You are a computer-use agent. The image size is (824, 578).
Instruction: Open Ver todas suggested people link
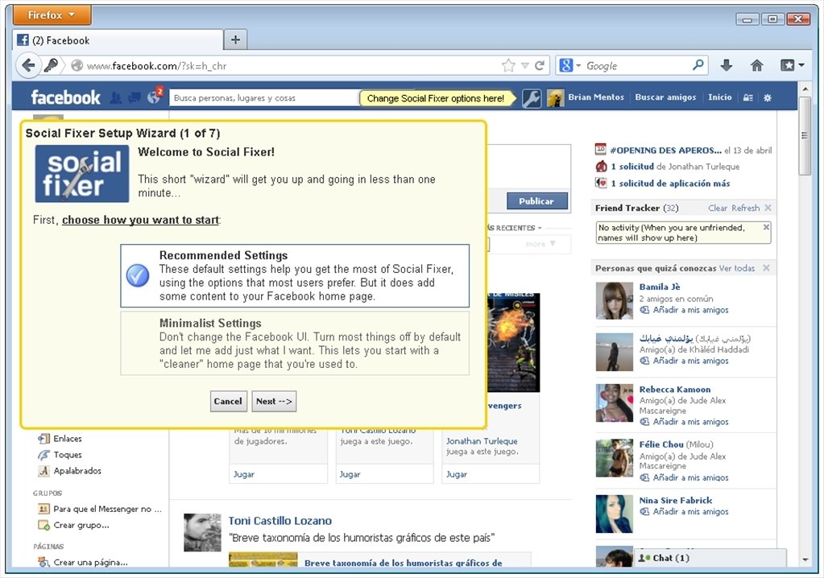tap(737, 268)
